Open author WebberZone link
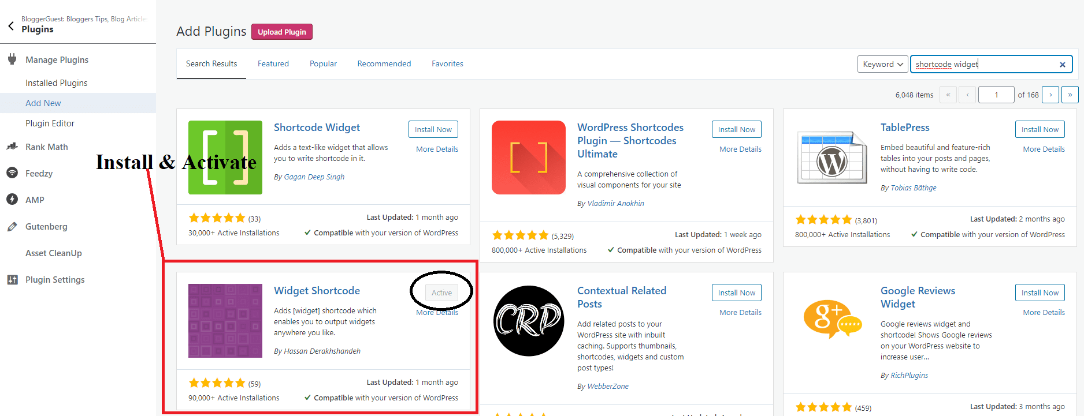Image resolution: width=1084 pixels, height=416 pixels. [608, 387]
